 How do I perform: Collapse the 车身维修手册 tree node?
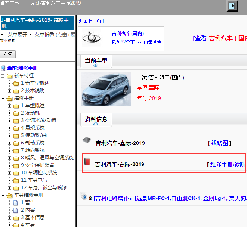(x=3, y=195)
